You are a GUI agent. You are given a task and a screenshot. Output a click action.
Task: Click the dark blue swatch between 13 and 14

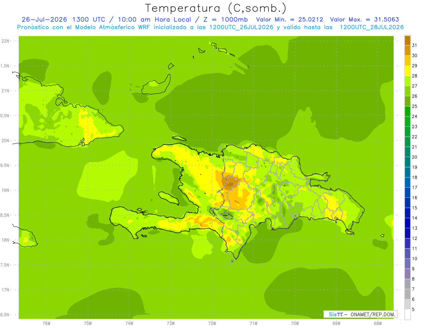coord(407,223)
